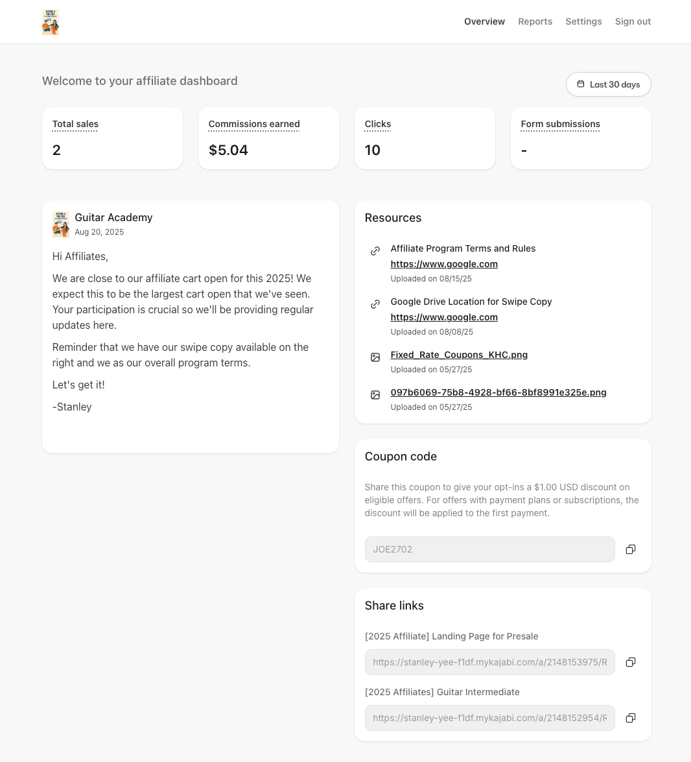This screenshot has height=762, width=691.
Task: Click the image icon beside the 097b6069 png resource
Action: [x=375, y=395]
